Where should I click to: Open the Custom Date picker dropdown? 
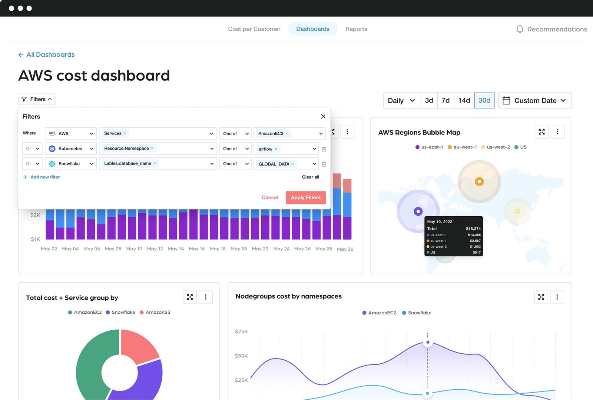535,100
